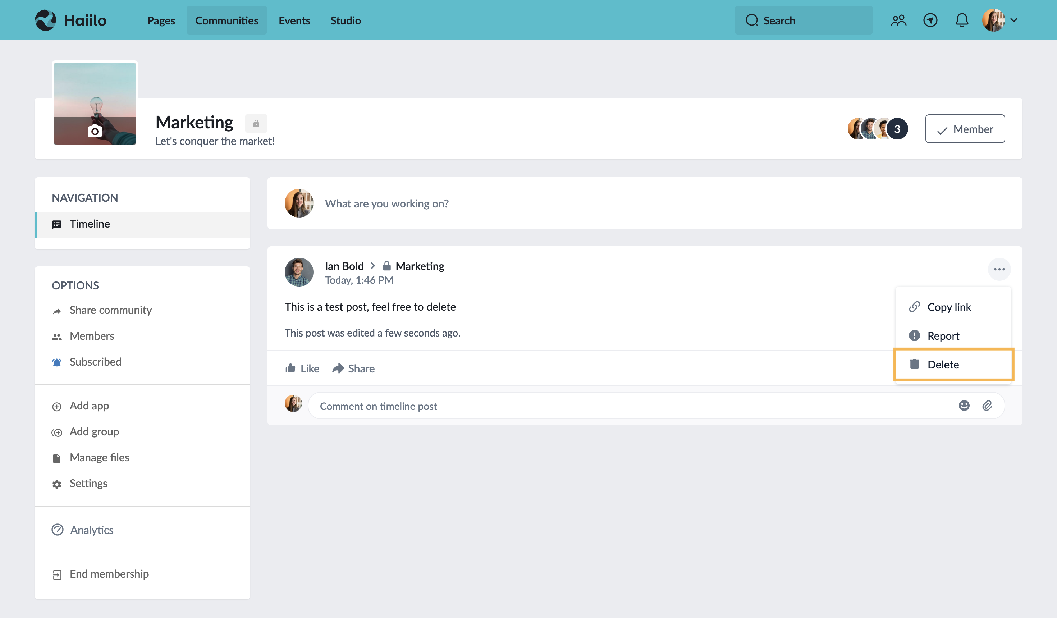This screenshot has width=1057, height=618.
Task: Open the emoji picker in comment field
Action: point(964,405)
